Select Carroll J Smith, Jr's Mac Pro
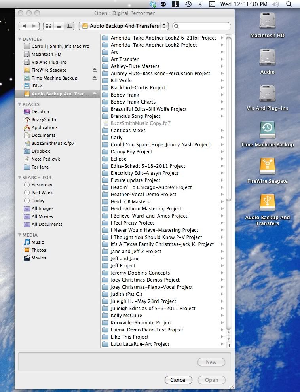 [x=57, y=46]
